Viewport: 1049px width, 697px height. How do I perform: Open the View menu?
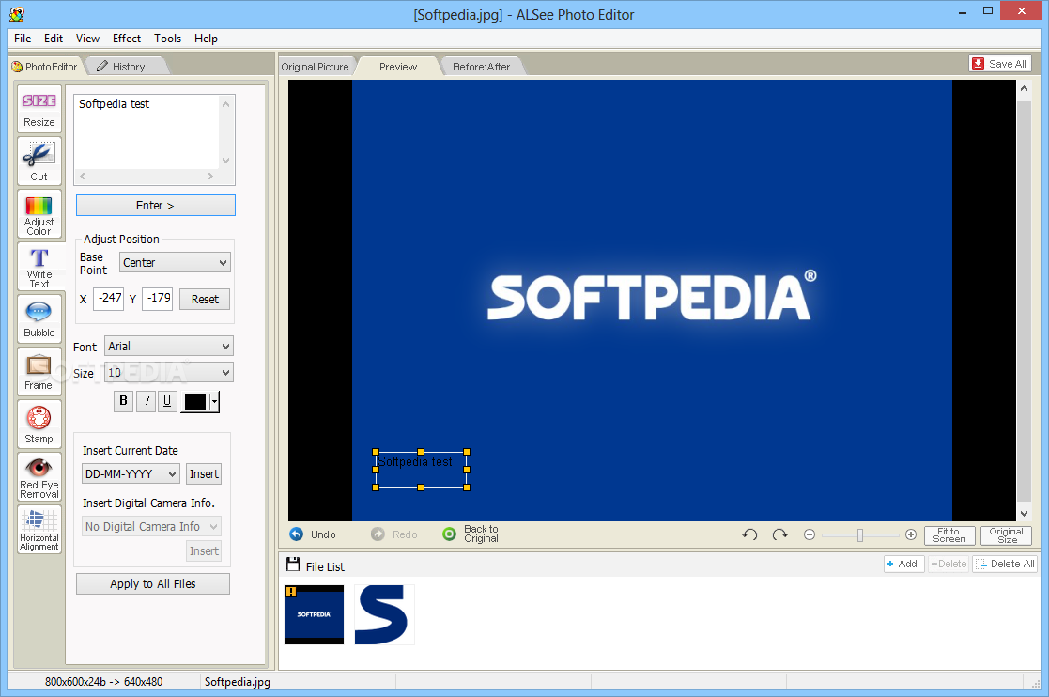pyautogui.click(x=87, y=39)
